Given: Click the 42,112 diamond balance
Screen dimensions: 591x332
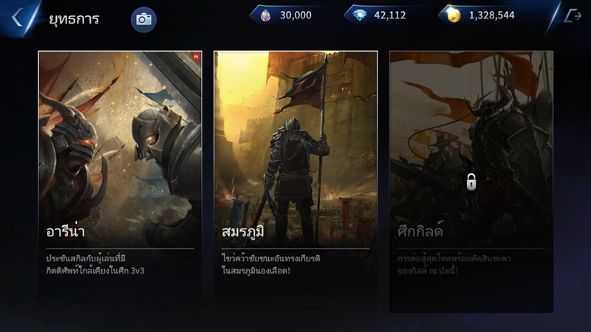Looking at the screenshot, I should point(390,15).
